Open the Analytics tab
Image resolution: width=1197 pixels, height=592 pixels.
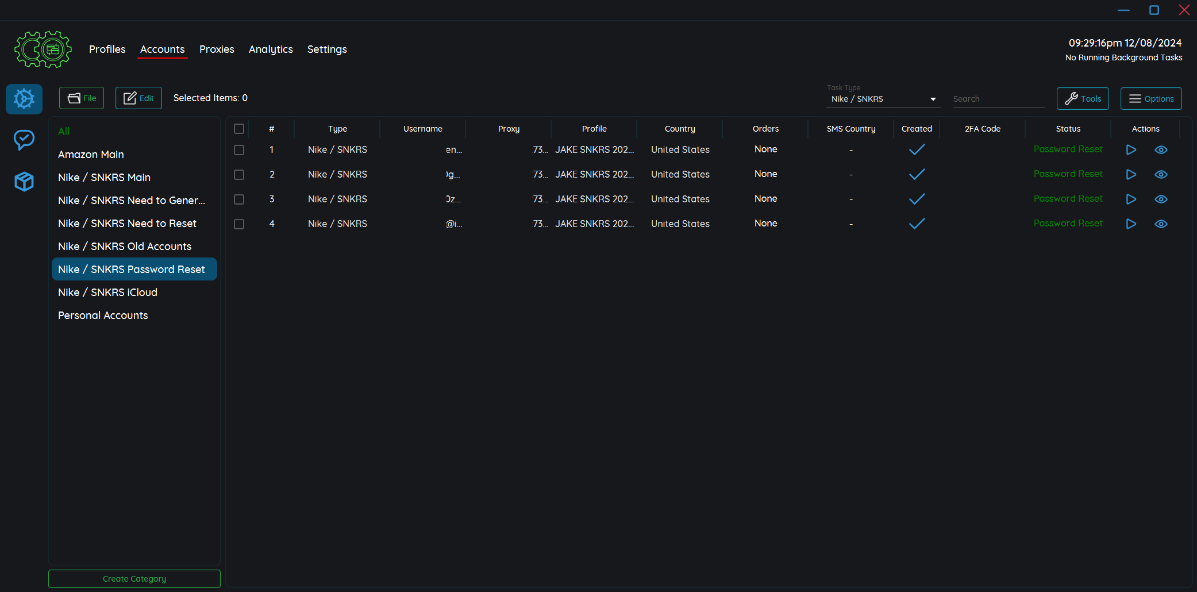(271, 49)
